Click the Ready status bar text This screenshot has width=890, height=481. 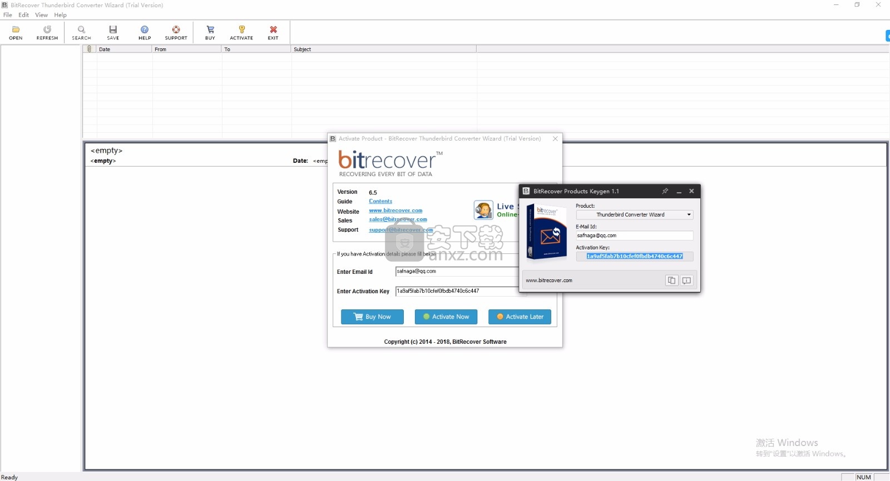point(9,477)
